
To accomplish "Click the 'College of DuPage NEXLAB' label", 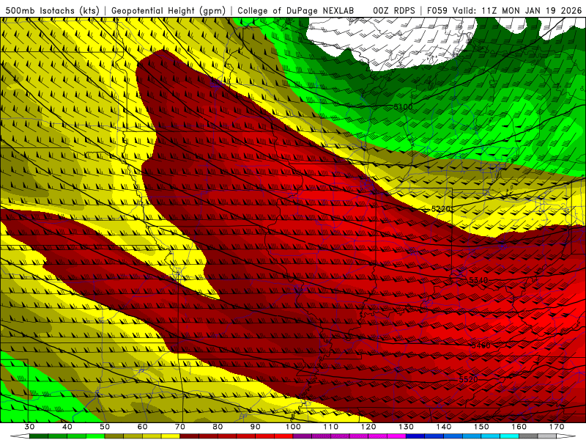I will 296,10.
